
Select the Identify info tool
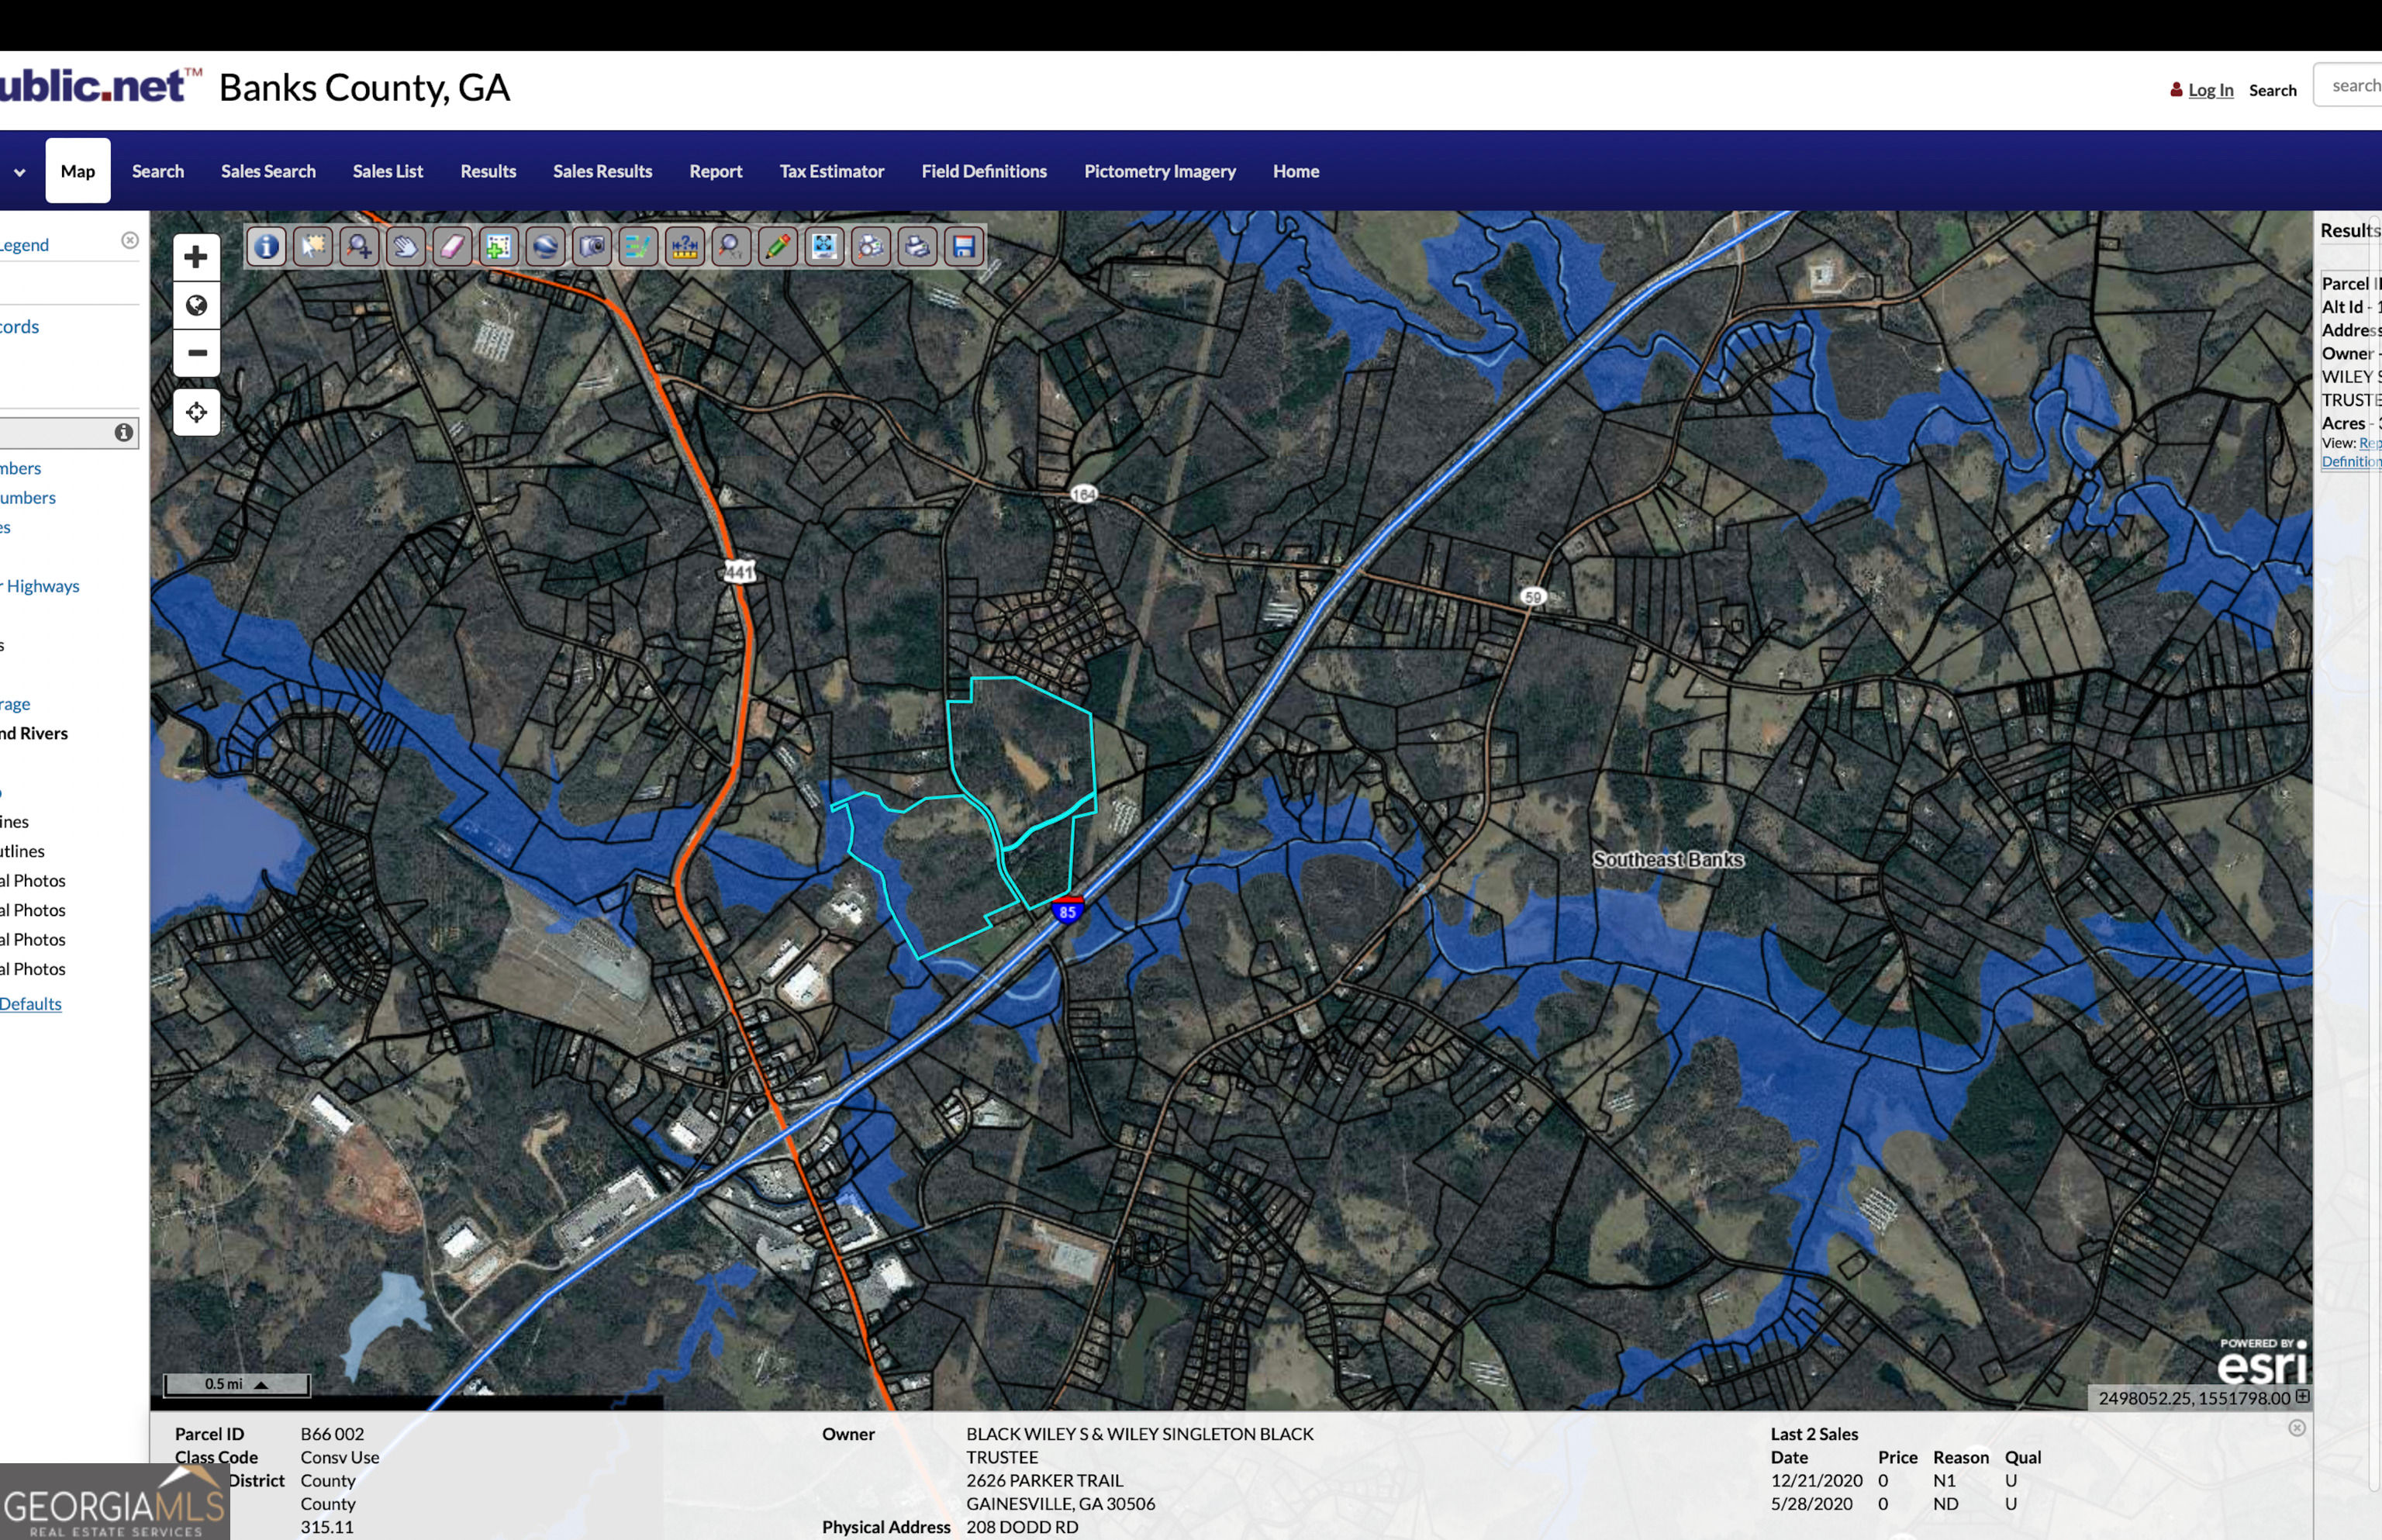point(266,246)
